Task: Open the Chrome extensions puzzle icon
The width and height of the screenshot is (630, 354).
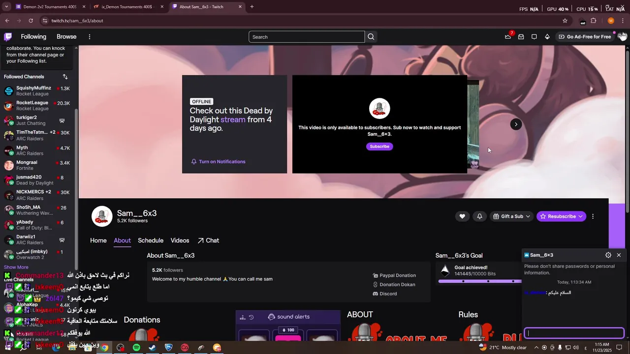Action: tap(594, 21)
